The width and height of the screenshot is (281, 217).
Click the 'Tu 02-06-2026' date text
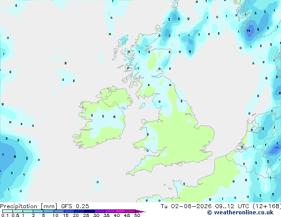click(x=186, y=206)
